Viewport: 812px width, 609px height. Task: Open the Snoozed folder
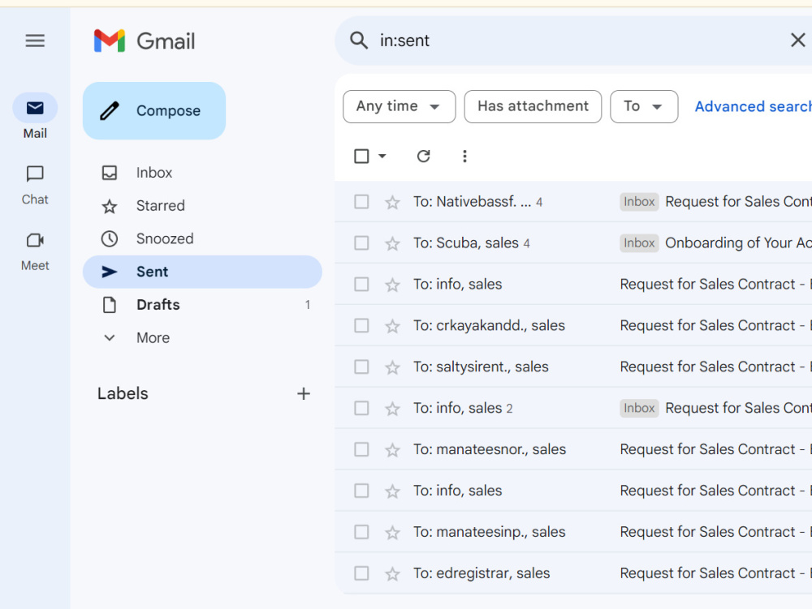(x=202, y=239)
